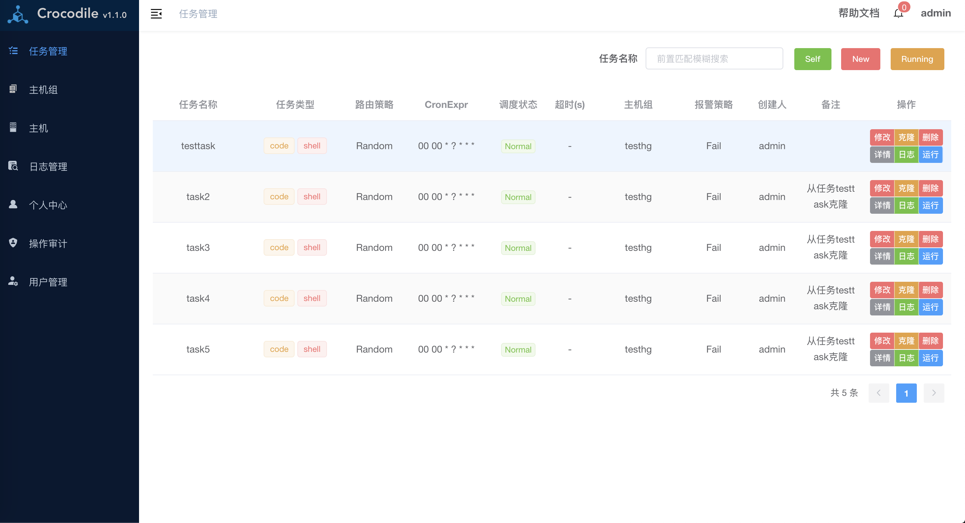Click the 主机组 host group sidebar icon

click(13, 89)
